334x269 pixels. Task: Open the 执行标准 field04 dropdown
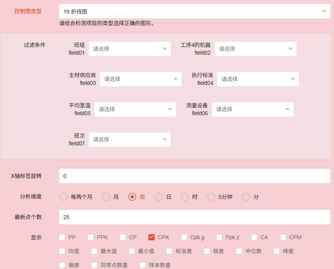258,79
